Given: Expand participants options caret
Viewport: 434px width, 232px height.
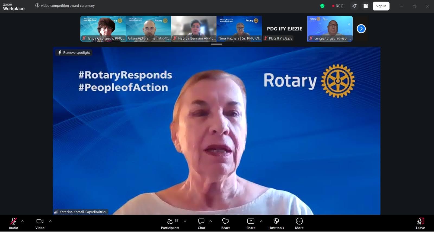Looking at the screenshot, I should [x=185, y=221].
